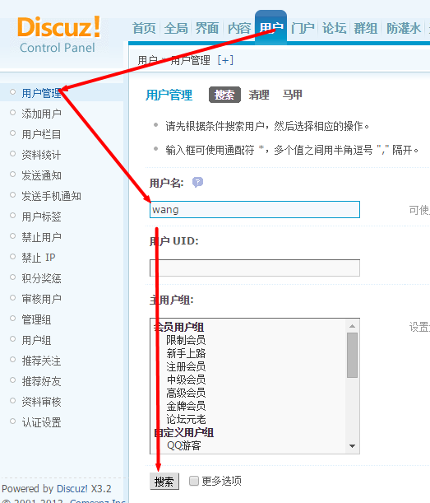Open 资料统计 in the sidebar

[41, 155]
